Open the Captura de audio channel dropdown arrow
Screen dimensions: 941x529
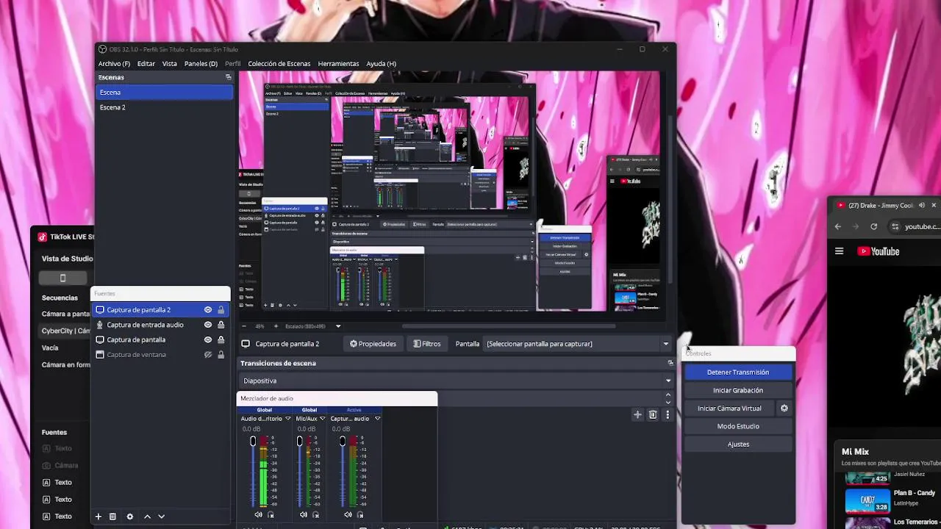coord(377,419)
